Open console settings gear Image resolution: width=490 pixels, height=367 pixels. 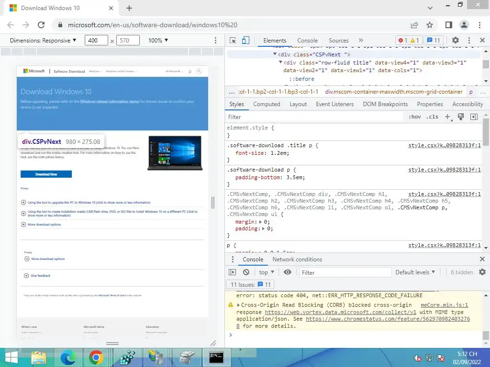482,272
